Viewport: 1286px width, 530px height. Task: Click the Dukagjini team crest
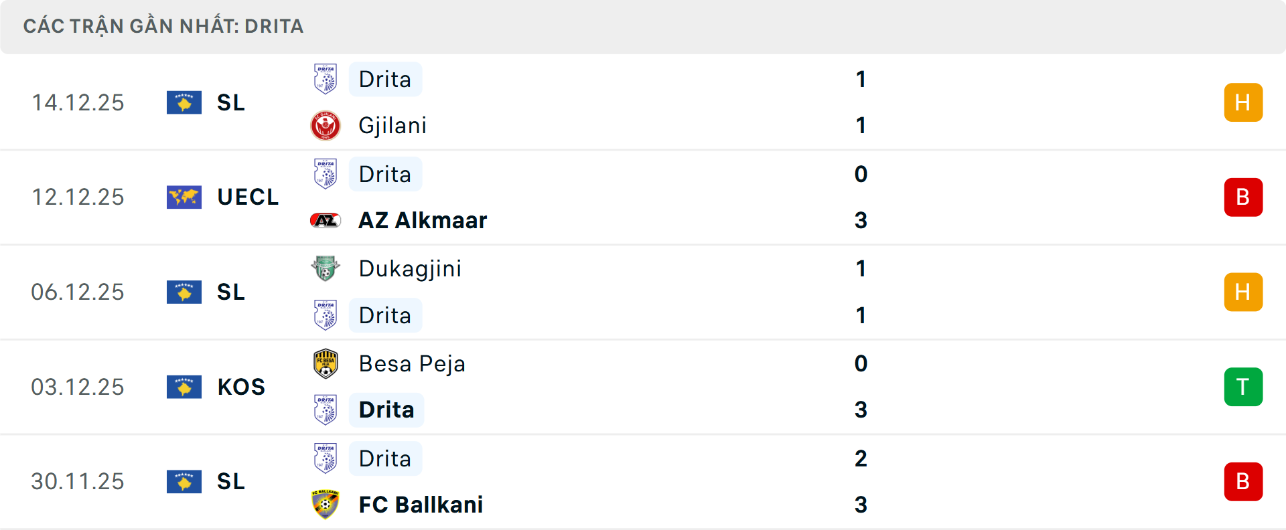(326, 268)
